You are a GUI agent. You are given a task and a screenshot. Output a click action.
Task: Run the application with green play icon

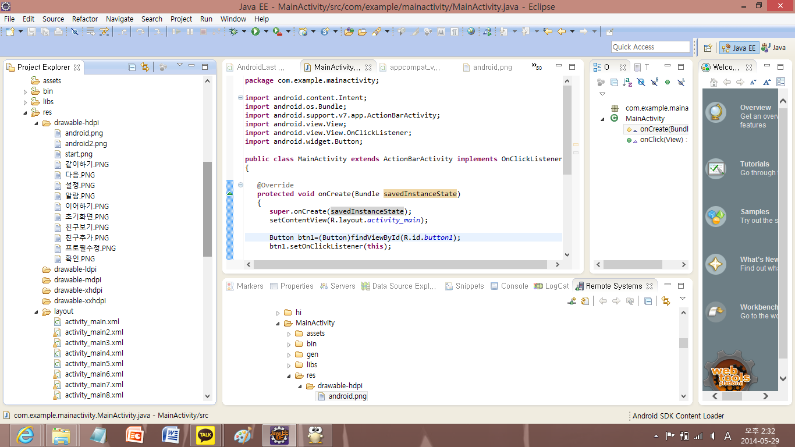click(x=255, y=31)
